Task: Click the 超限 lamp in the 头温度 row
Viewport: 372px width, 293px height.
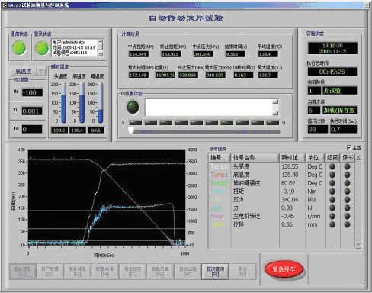Action: pos(332,166)
